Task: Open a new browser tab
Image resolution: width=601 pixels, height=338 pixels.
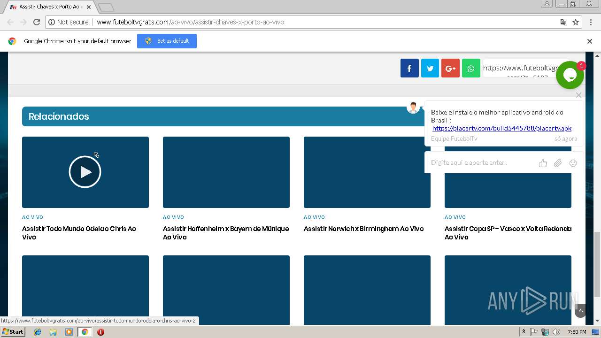Action: [x=107, y=7]
